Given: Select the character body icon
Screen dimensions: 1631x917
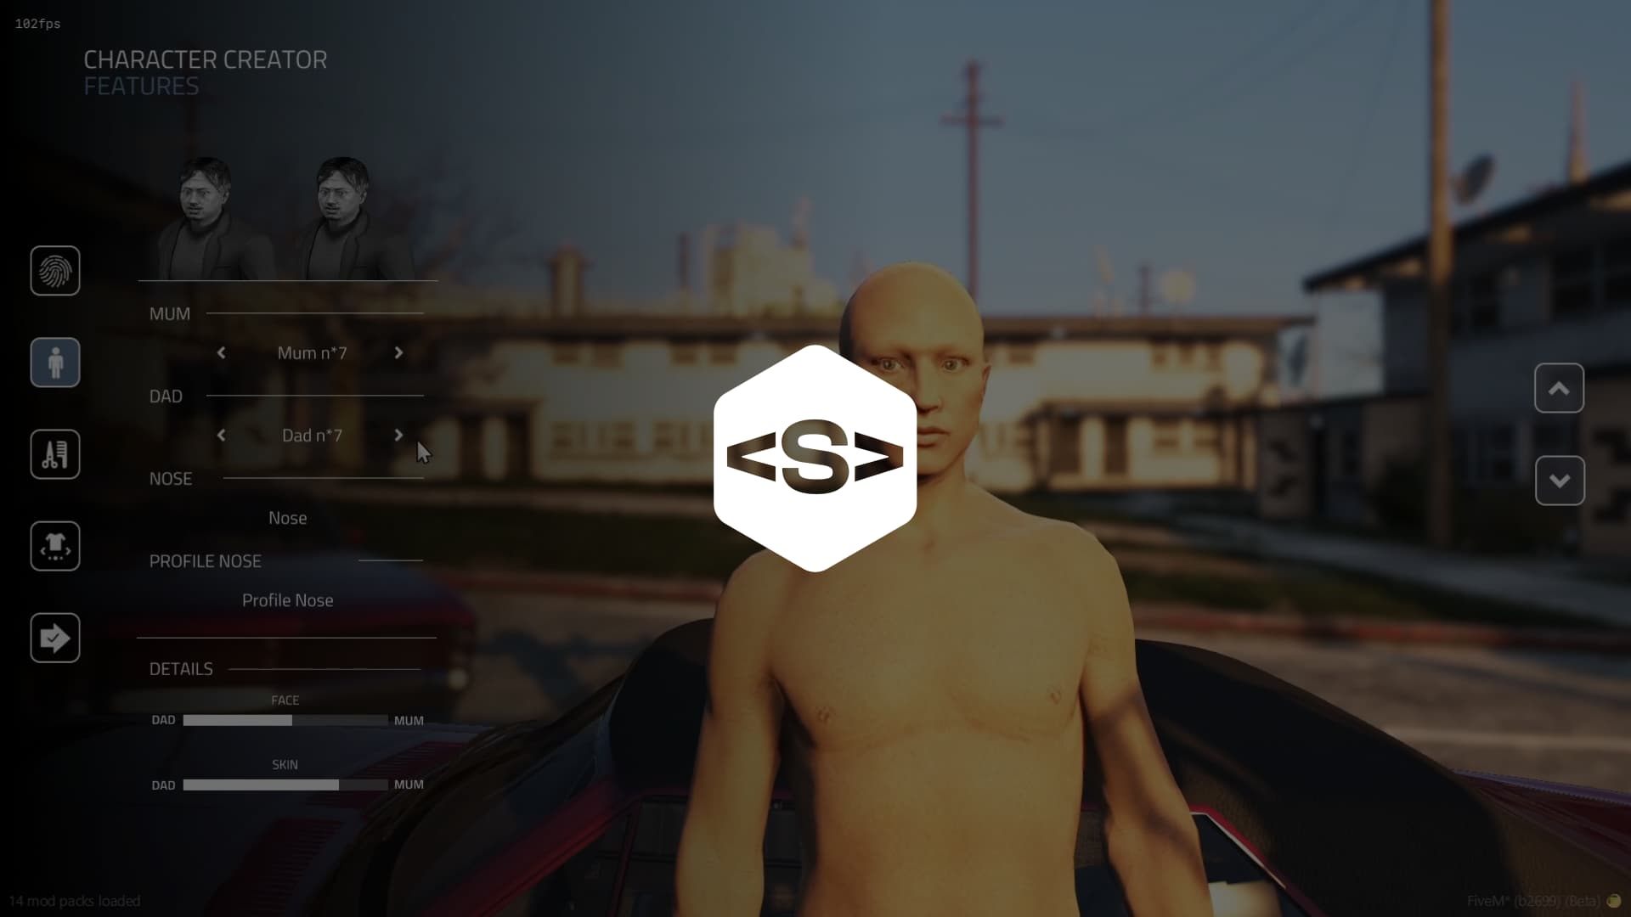Looking at the screenshot, I should [54, 362].
